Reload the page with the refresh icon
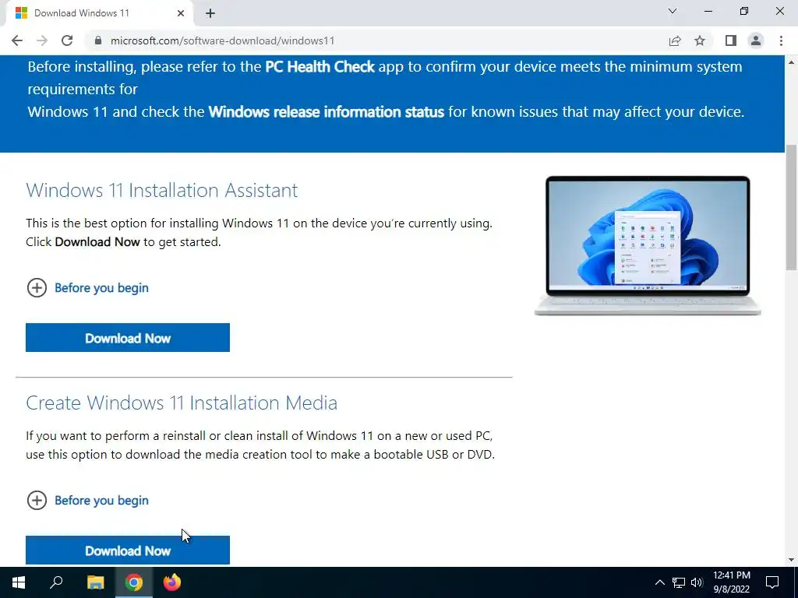Viewport: 798px width, 598px height. 67,40
